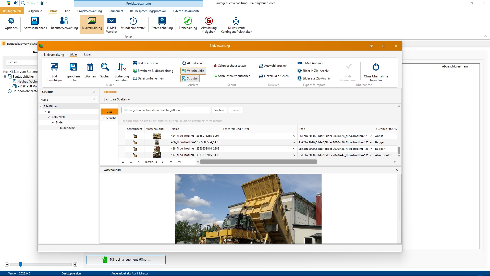The height and width of the screenshot is (276, 490).
Task: Click the Leeren button
Action: [x=236, y=110]
